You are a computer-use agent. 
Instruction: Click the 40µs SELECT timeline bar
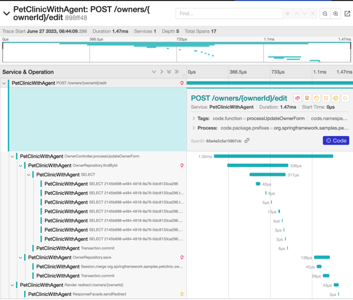(258, 184)
